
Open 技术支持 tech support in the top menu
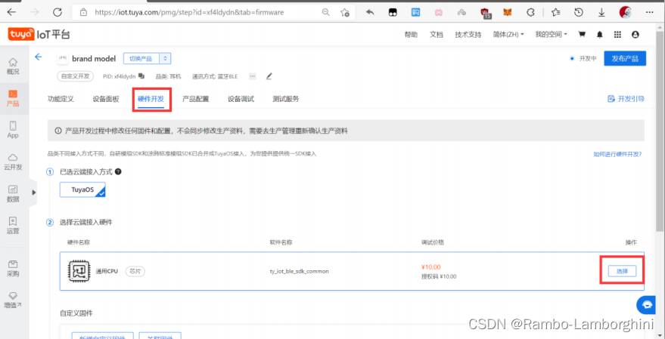tap(468, 35)
